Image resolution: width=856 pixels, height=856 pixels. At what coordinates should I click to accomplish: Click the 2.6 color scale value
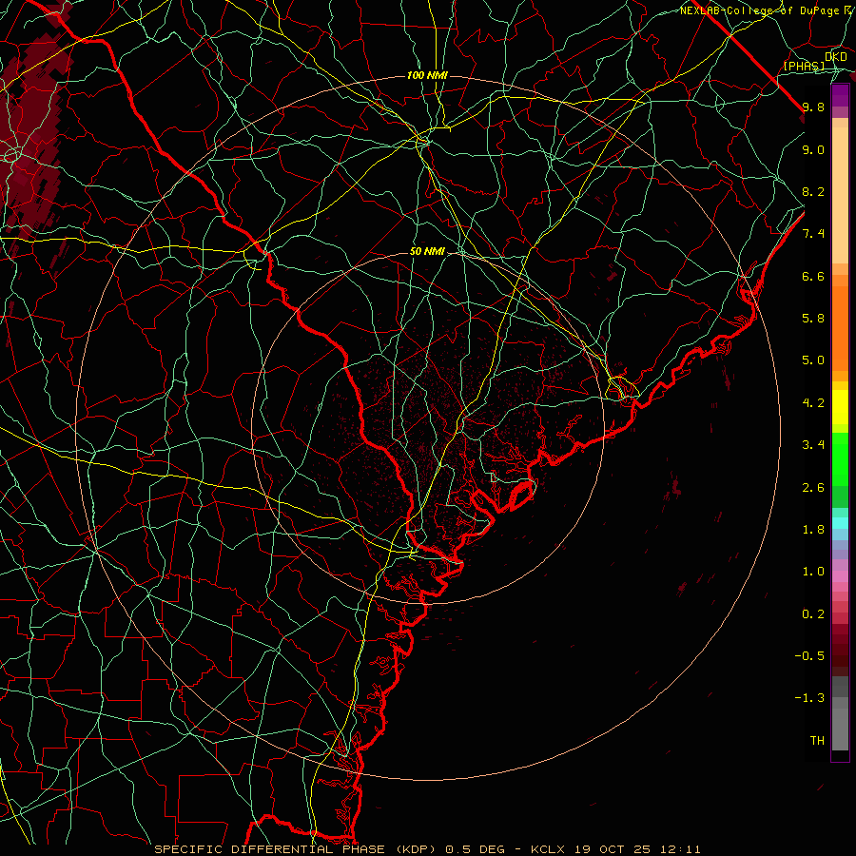[x=813, y=488]
